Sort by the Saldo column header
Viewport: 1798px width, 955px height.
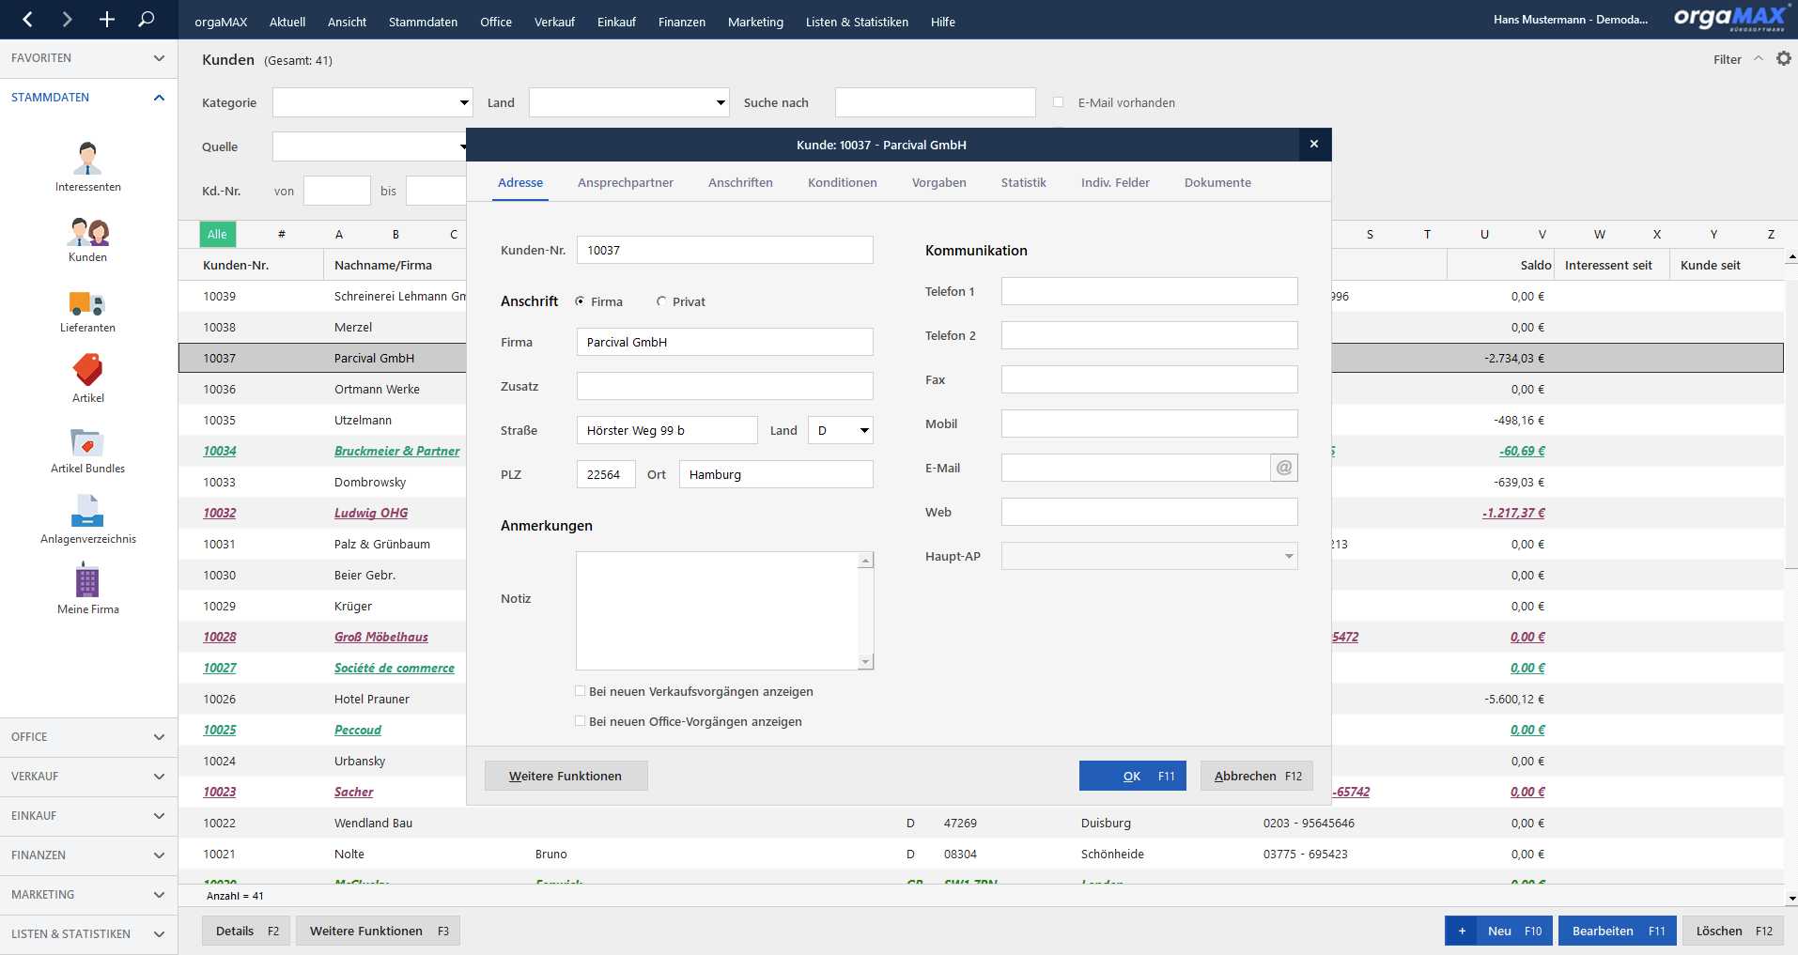pyautogui.click(x=1501, y=265)
